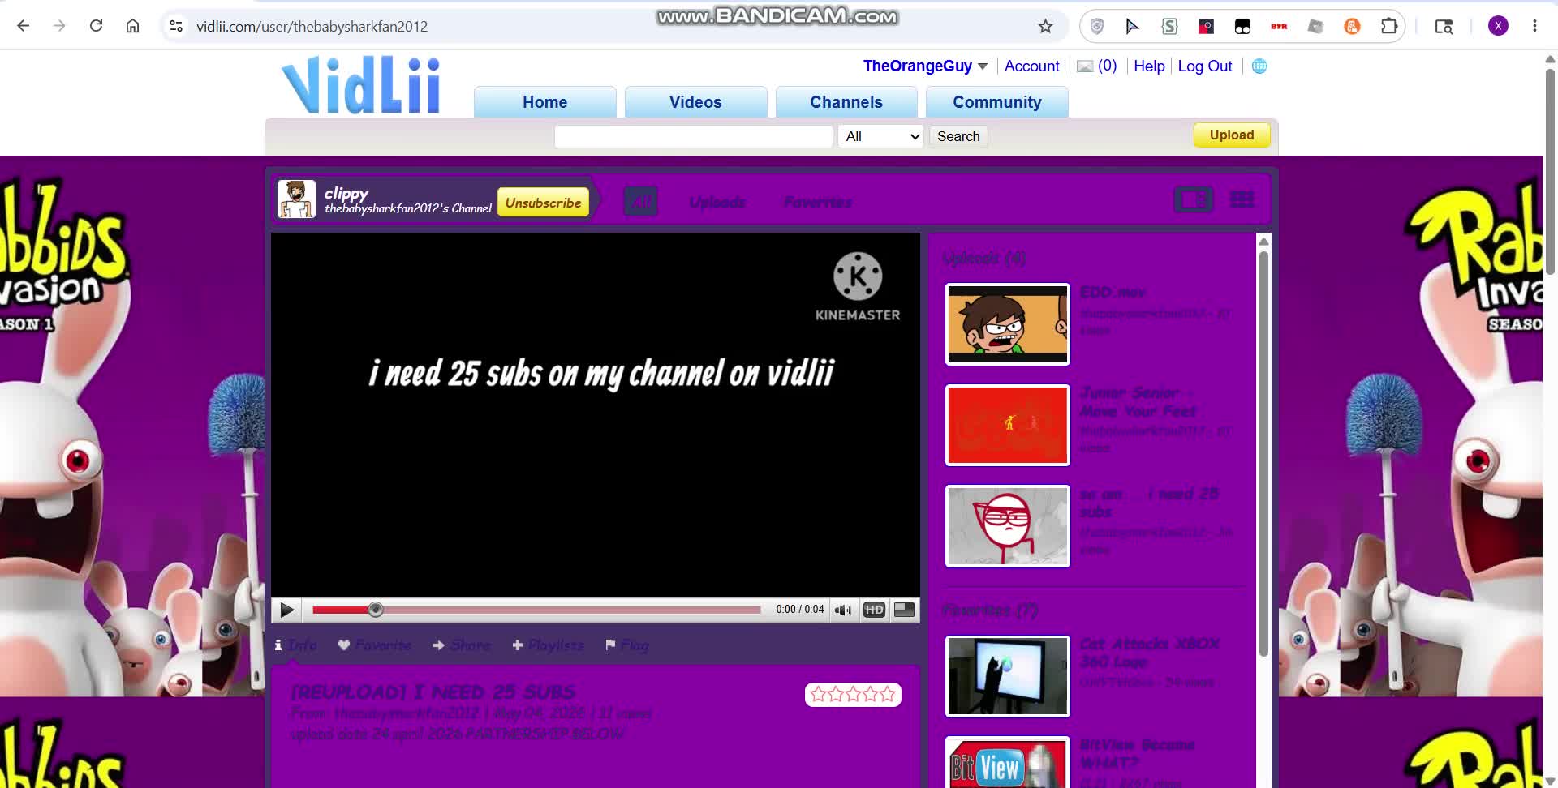Viewport: 1558px width, 788px height.
Task: Click the VidLii search input field
Action: pyautogui.click(x=694, y=136)
